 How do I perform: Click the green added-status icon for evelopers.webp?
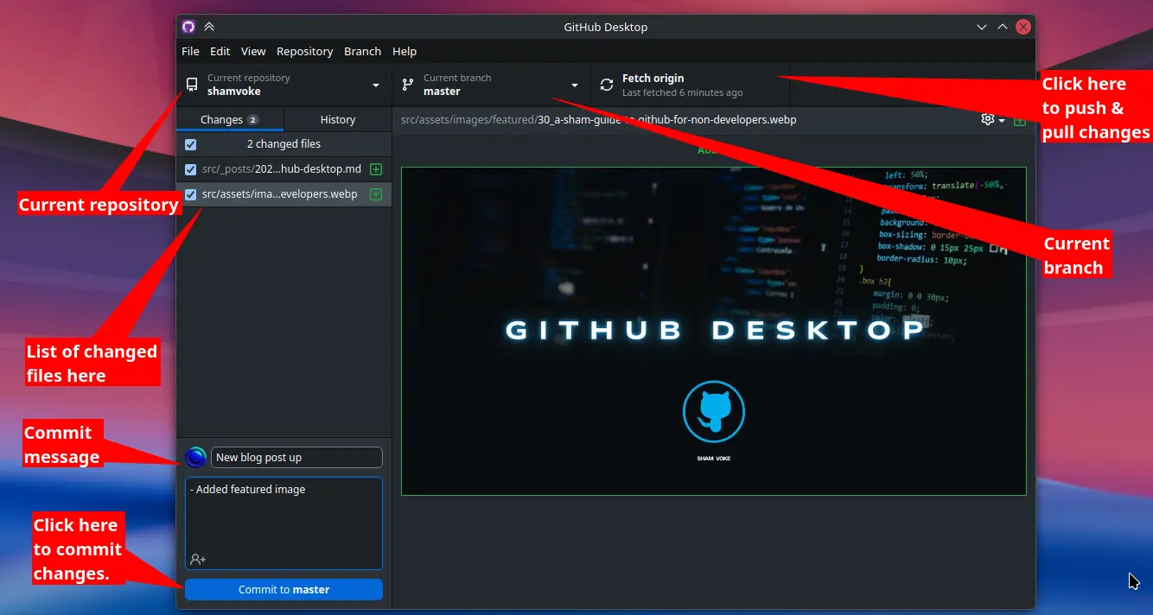click(x=376, y=194)
